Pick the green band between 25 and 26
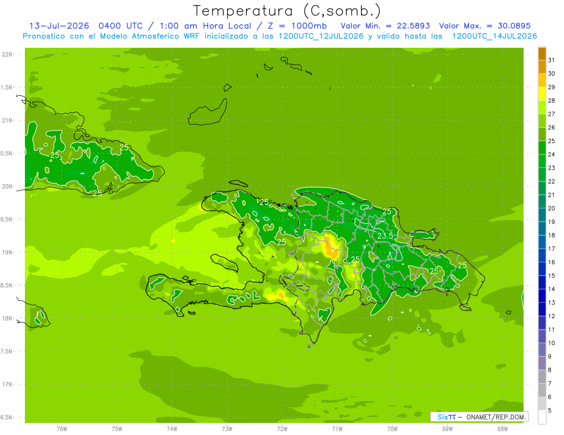 coord(542,134)
